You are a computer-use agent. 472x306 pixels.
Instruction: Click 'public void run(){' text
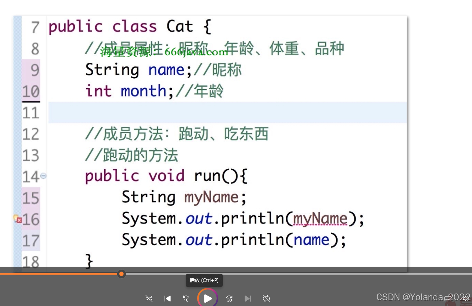tap(166, 176)
